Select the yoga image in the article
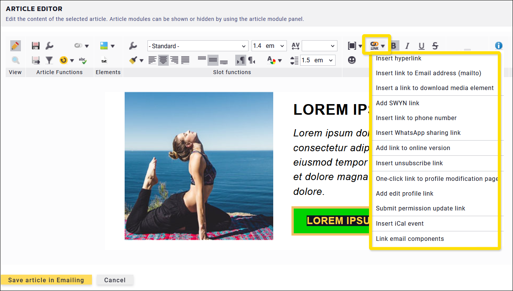Viewport: 513px width, 291px height. [199, 166]
